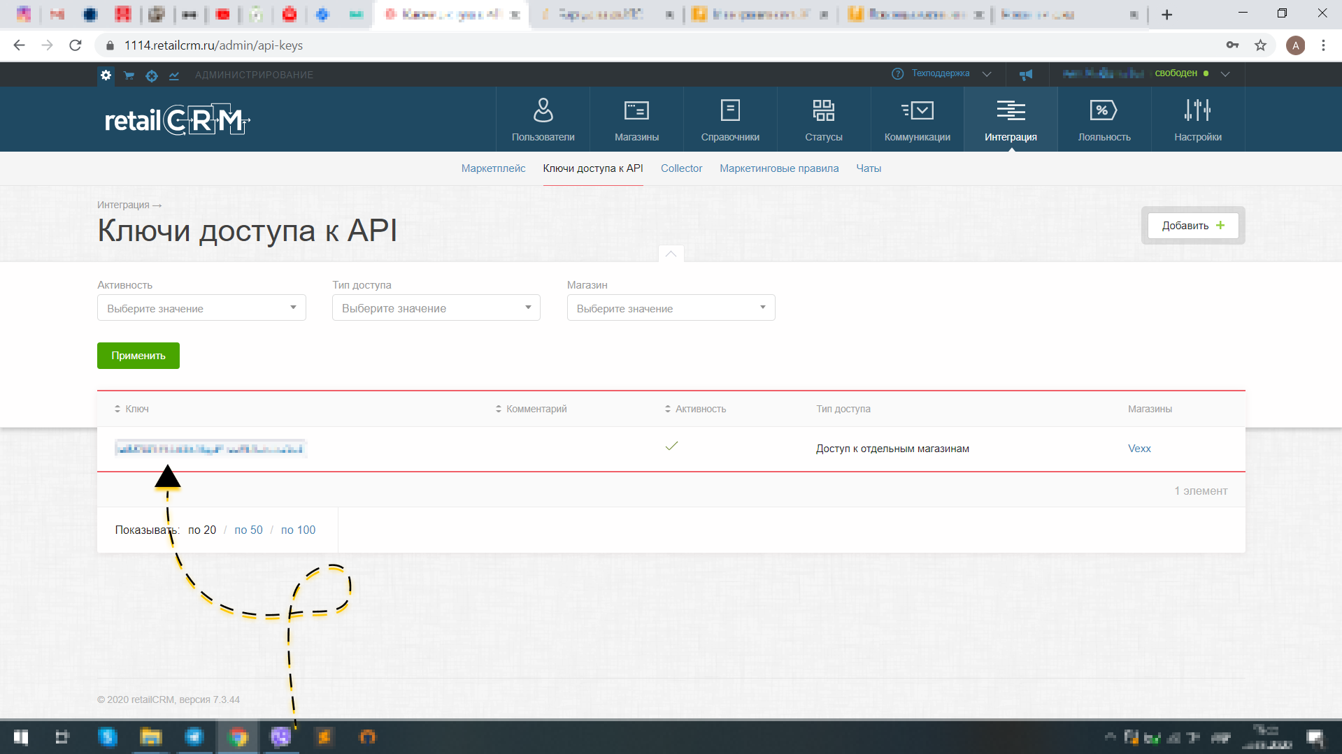Open the analytics chart icon in the admin bar

click(x=174, y=75)
